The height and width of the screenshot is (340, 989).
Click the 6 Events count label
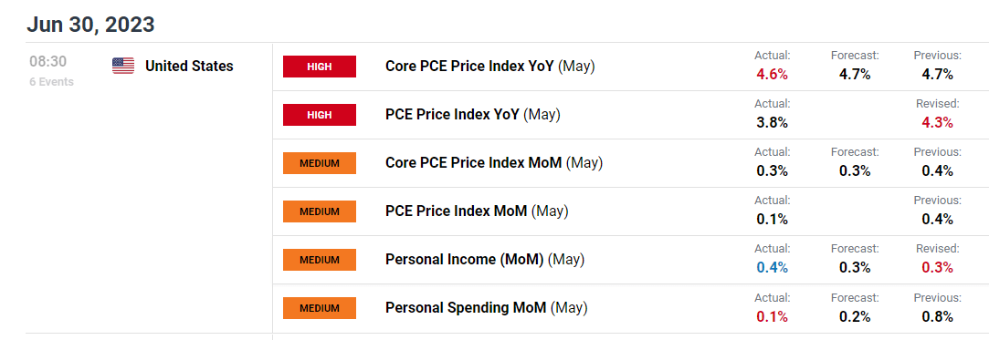(52, 82)
